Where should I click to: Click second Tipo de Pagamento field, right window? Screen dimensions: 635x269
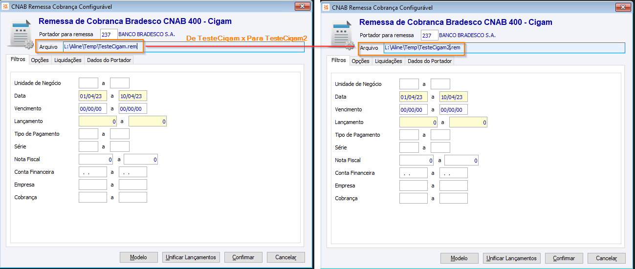[x=440, y=135]
